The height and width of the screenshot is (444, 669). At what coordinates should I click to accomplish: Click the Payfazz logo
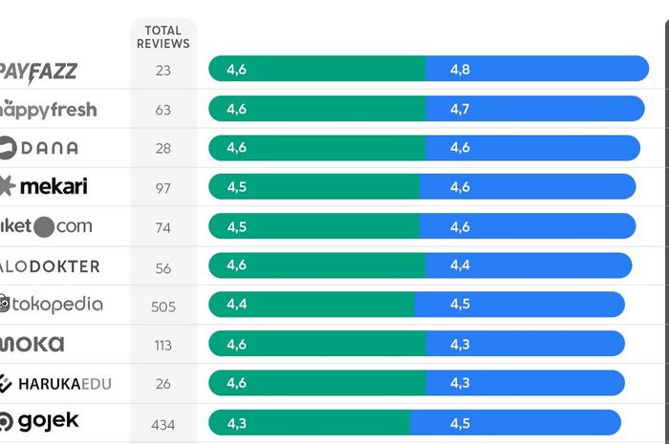pos(39,71)
